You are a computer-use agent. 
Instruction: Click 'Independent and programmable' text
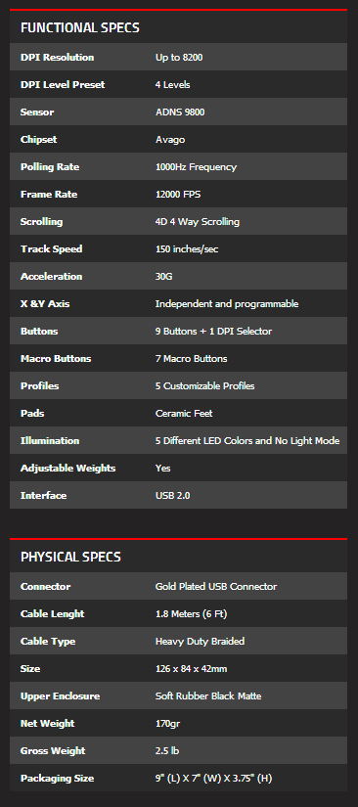(227, 303)
